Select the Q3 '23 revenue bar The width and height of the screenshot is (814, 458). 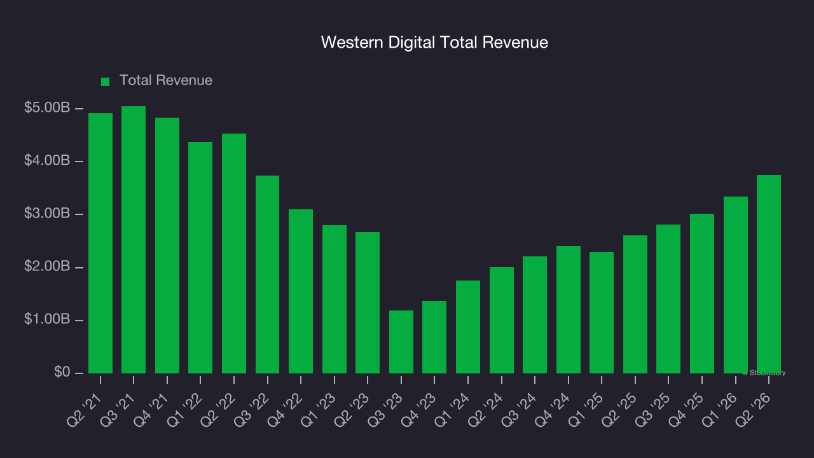click(x=401, y=342)
